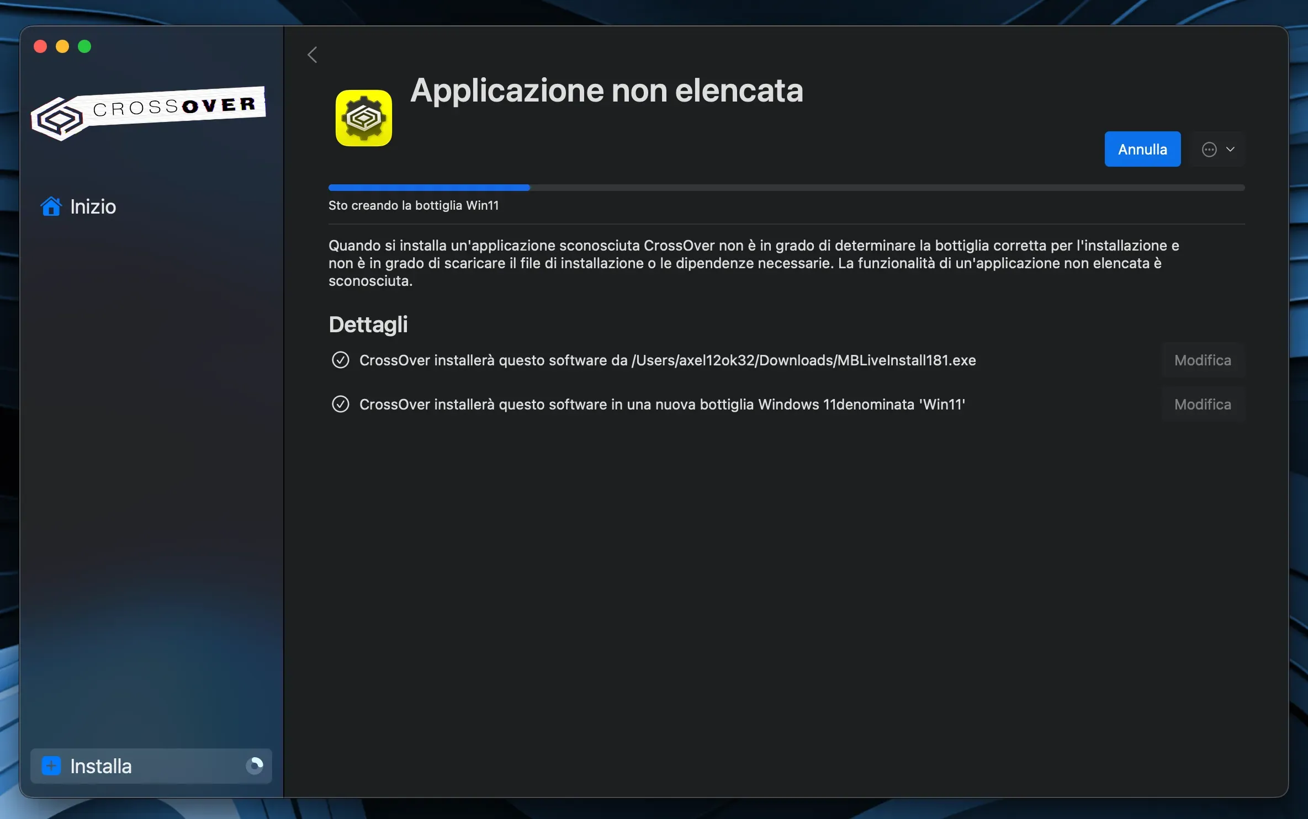Close the CrossOver window with red button
Viewport: 1308px width, 819px height.
(x=40, y=46)
